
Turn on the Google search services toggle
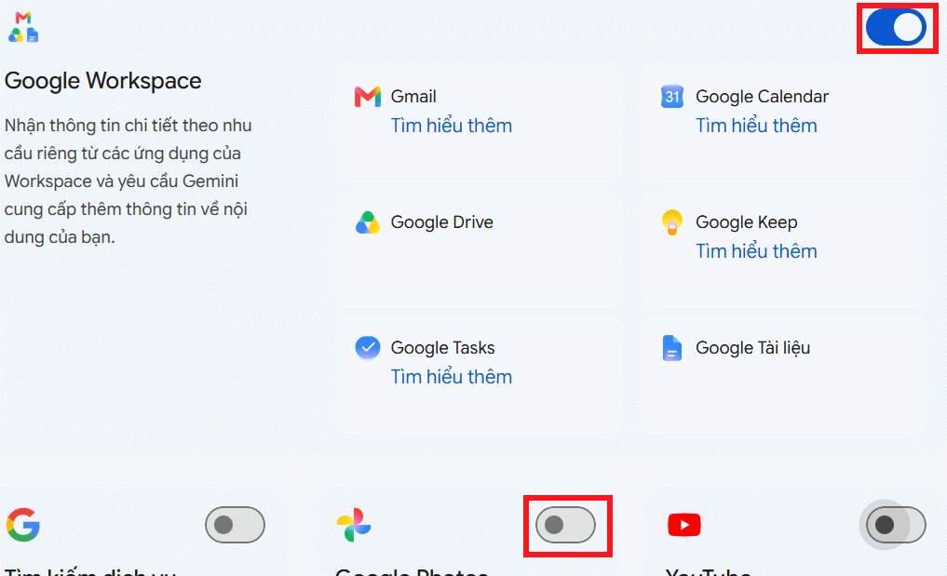coord(235,525)
